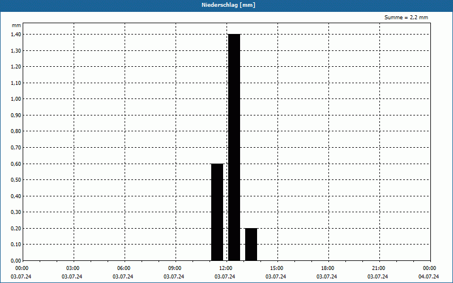
Task: Click the 1,40 mm precipitation bar
Action: pyautogui.click(x=234, y=147)
